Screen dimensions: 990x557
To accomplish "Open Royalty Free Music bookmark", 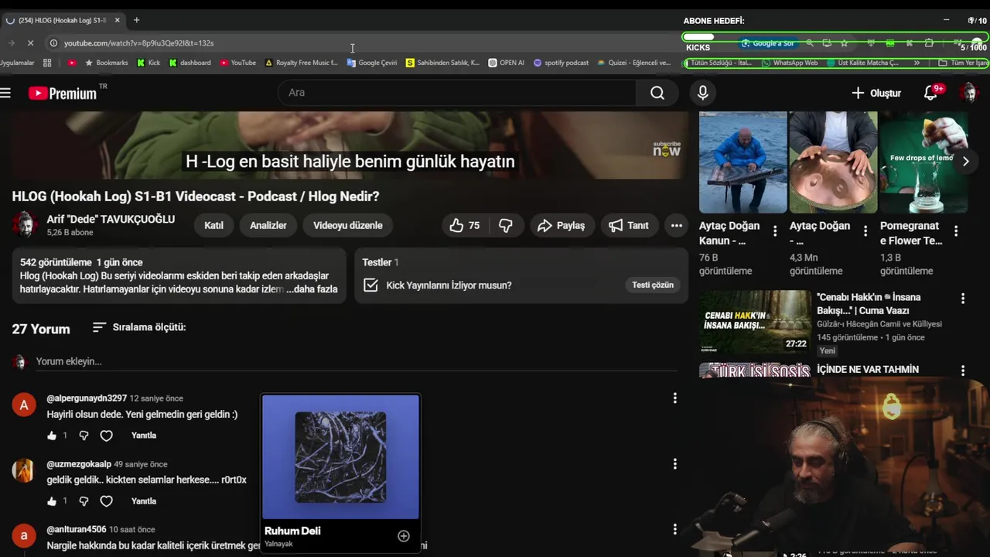I will 302,63.
